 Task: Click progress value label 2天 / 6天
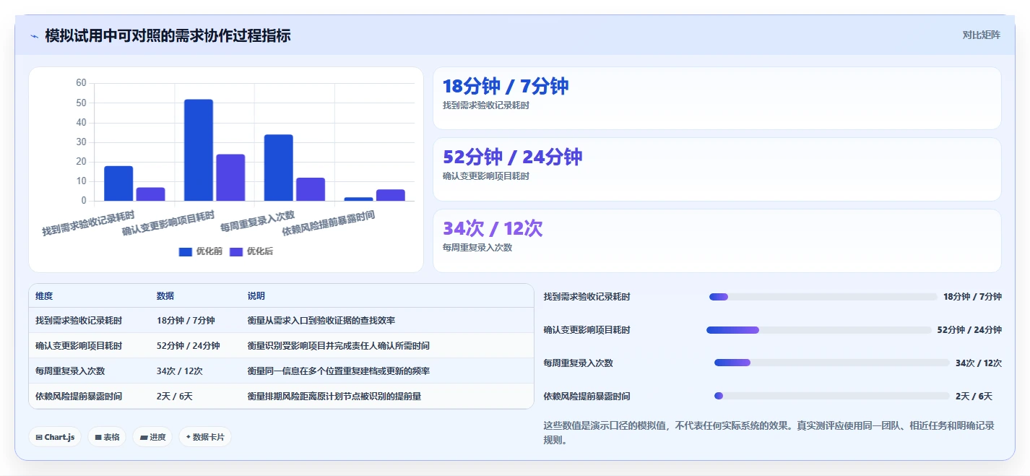click(x=974, y=397)
